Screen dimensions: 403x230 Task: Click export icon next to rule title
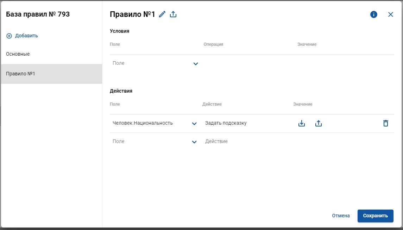coord(173,14)
